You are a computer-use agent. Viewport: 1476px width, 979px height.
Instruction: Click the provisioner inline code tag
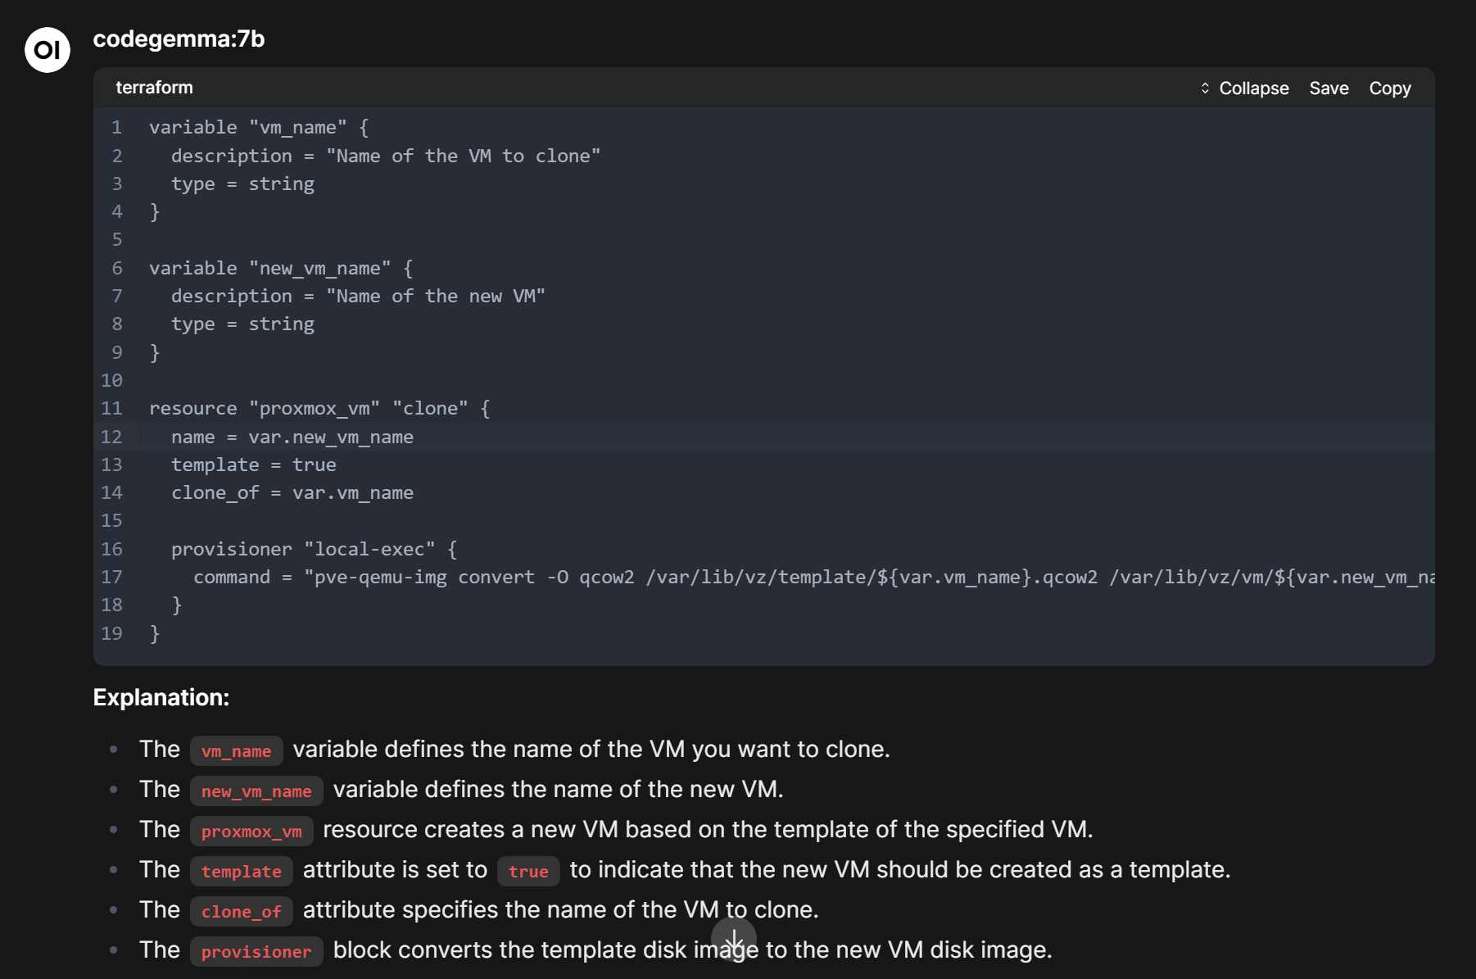(x=256, y=952)
